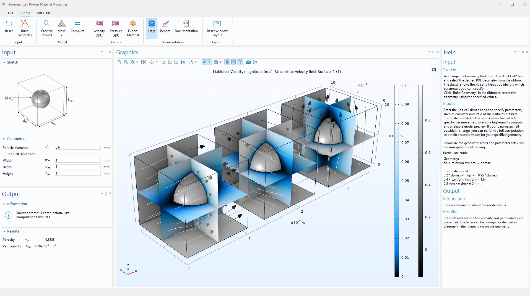530x296 pixels.
Task: Switch to the YZ view
Action: (x=170, y=62)
